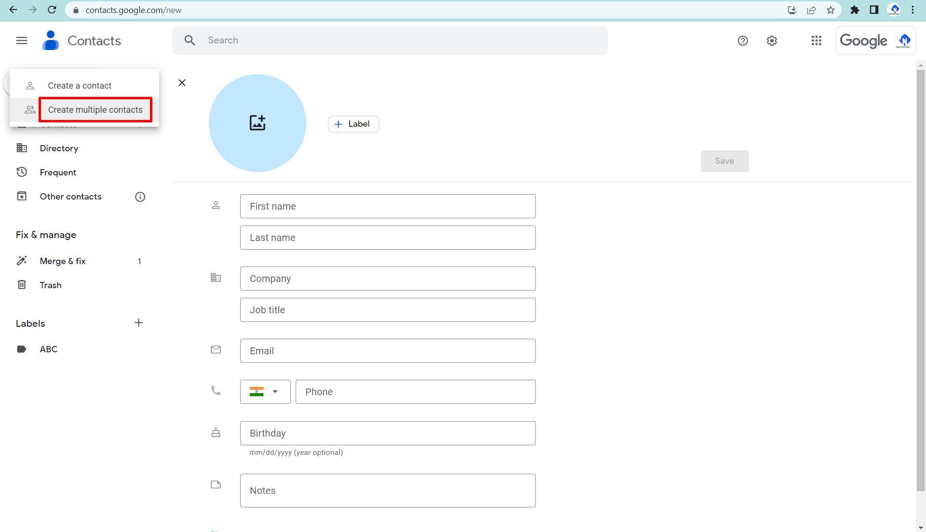926x532 pixels.
Task: Open the Google apps launcher grid
Action: click(x=816, y=40)
